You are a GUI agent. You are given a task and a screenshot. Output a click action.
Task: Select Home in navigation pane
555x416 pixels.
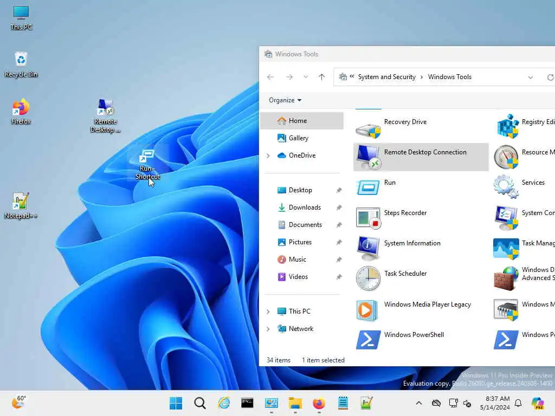tap(302, 121)
